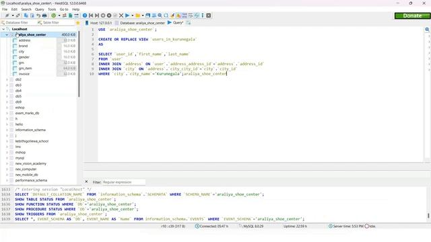This screenshot has height=242, width=431.
Task: Expand the eshop database node
Action: click(x=7, y=108)
